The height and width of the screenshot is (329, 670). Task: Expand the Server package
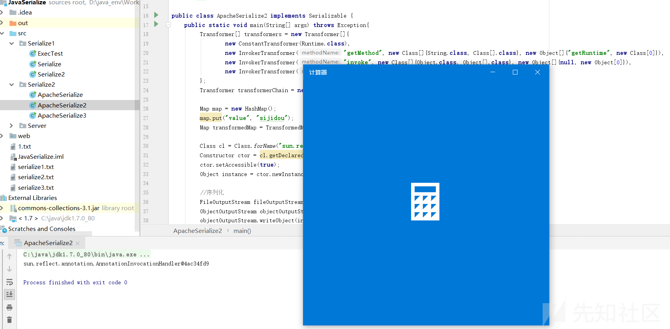[11, 125]
